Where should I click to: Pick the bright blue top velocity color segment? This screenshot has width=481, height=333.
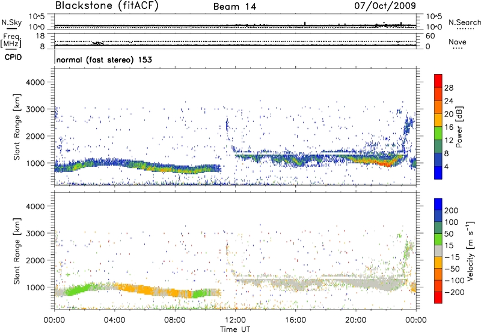438,204
